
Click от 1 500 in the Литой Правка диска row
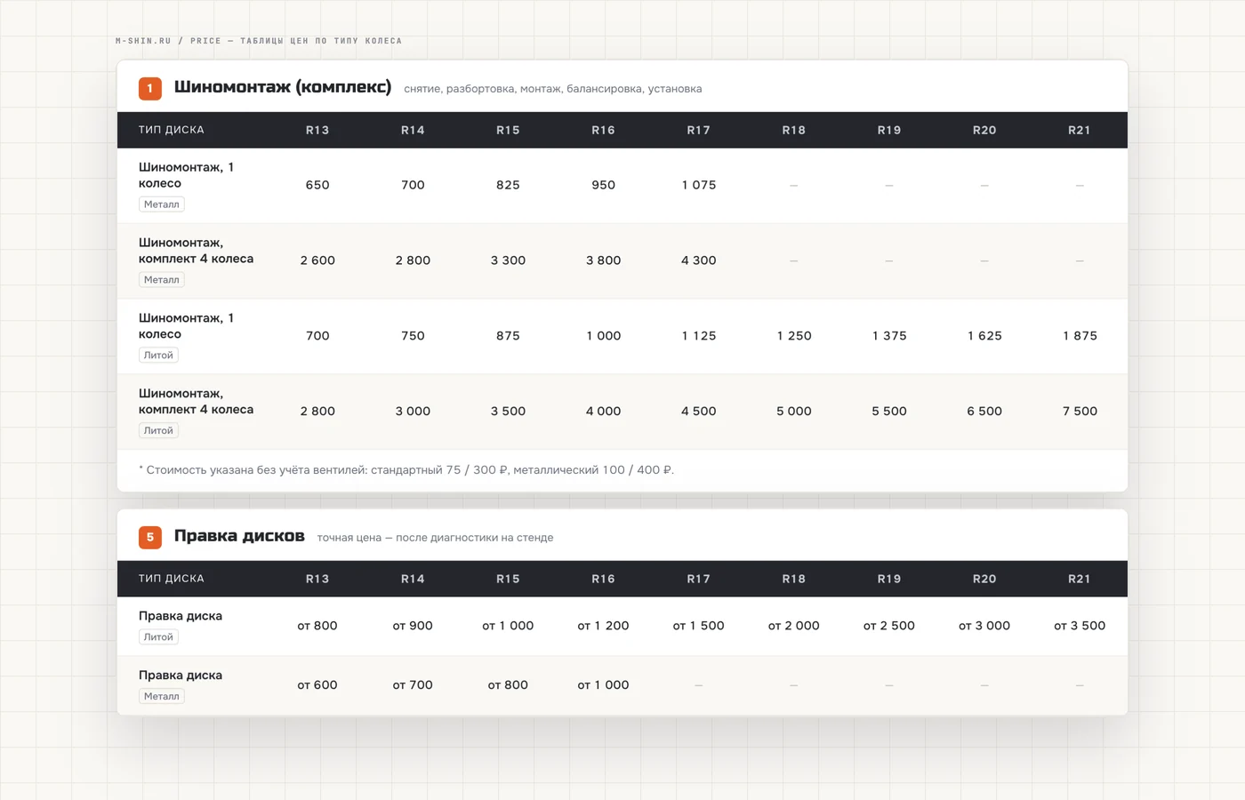698,626
